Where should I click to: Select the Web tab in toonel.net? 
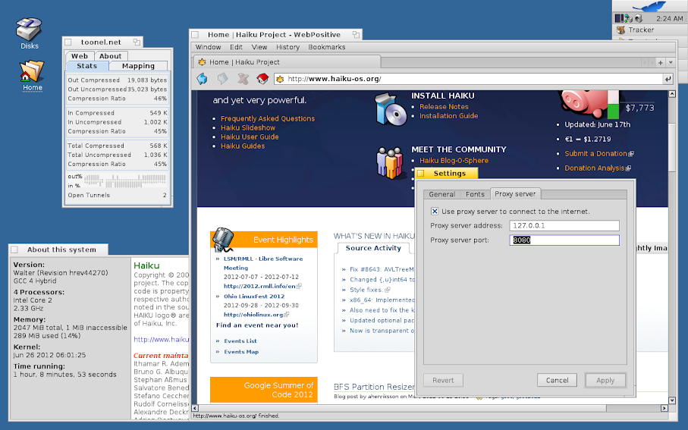[x=80, y=55]
